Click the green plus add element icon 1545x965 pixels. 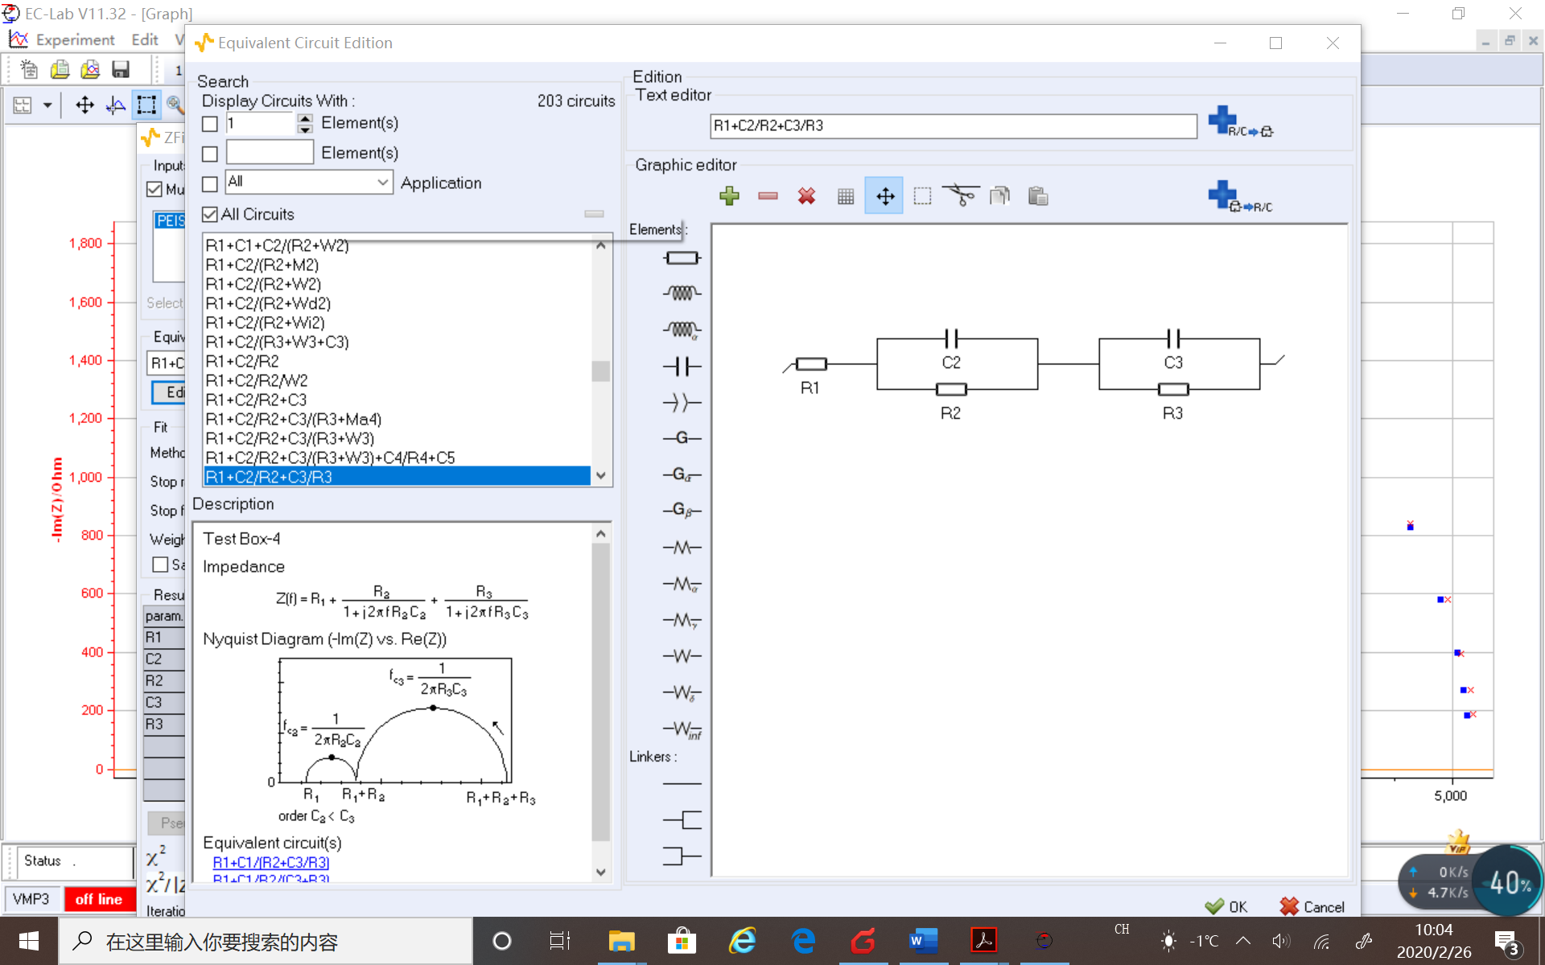729,195
